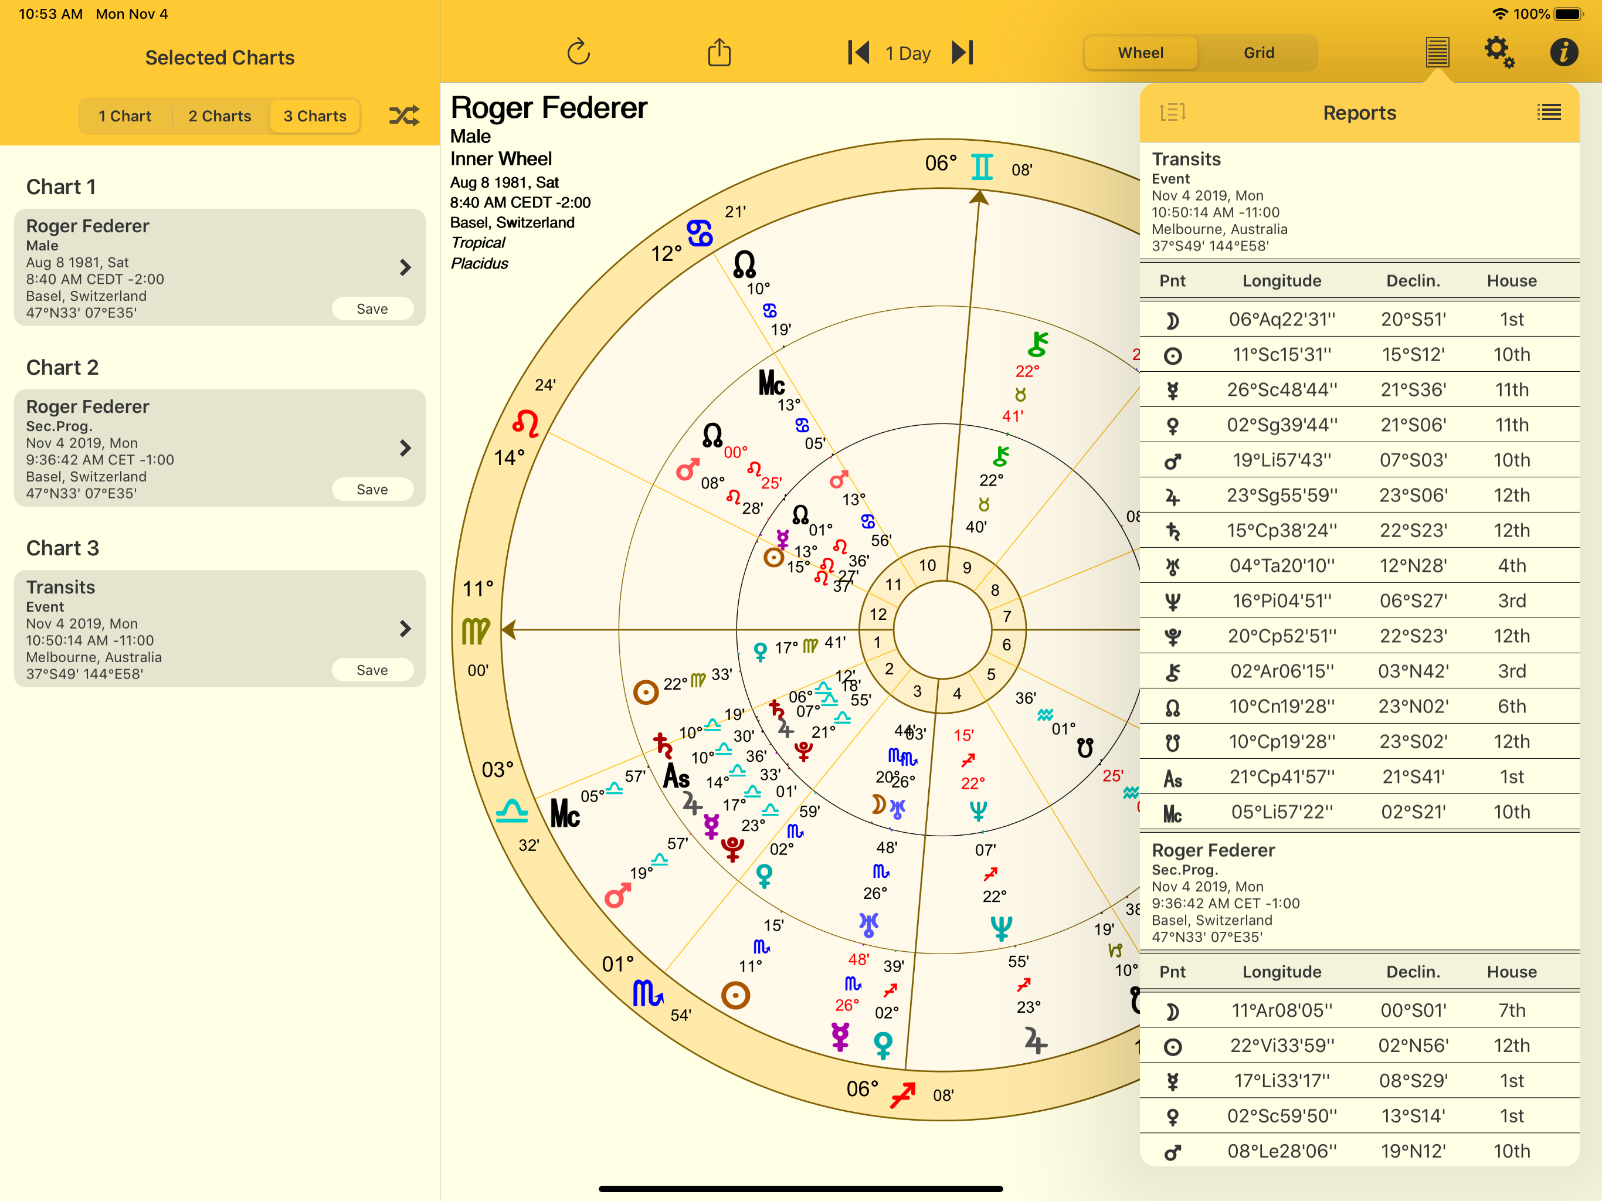Viewport: 1602px width, 1201px height.
Task: Select the 1 Chart option
Action: tap(125, 116)
